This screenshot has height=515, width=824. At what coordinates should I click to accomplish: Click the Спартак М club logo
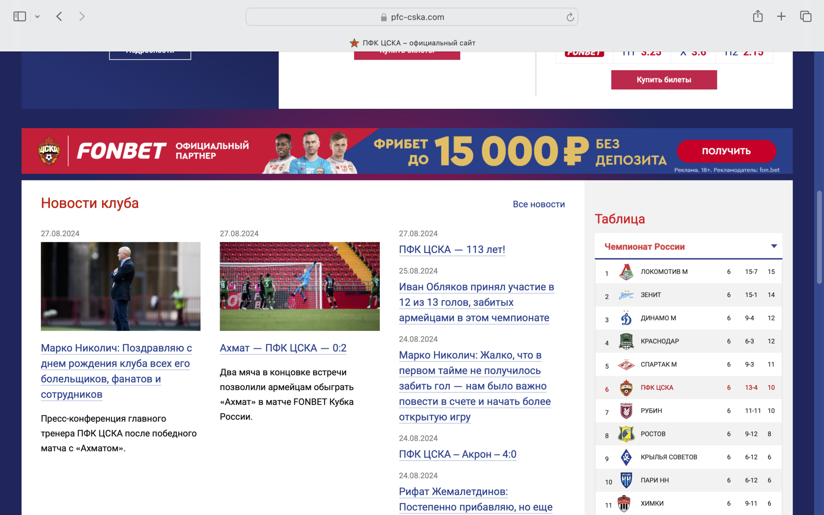pyautogui.click(x=626, y=365)
